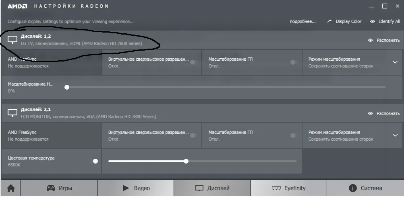Screen dimensions: 404x217
Task: Maximize the Radeon settings window
Action: [x=384, y=6]
